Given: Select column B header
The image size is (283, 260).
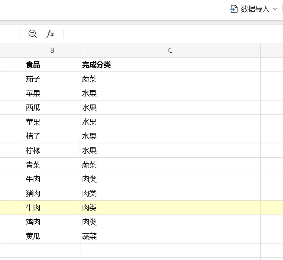Looking at the screenshot, I should point(52,50).
